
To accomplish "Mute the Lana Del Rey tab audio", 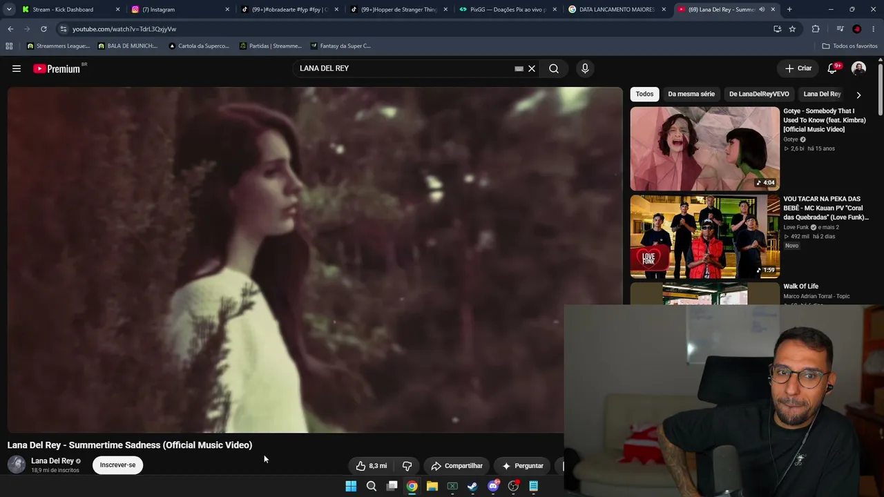I will [x=762, y=10].
